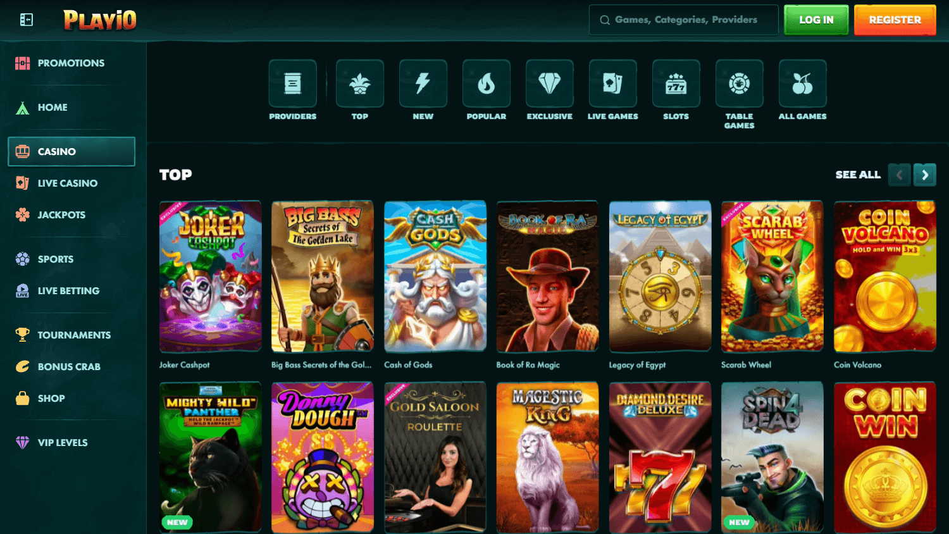
Task: Open Cash of Gods game thumbnail
Action: pos(435,276)
